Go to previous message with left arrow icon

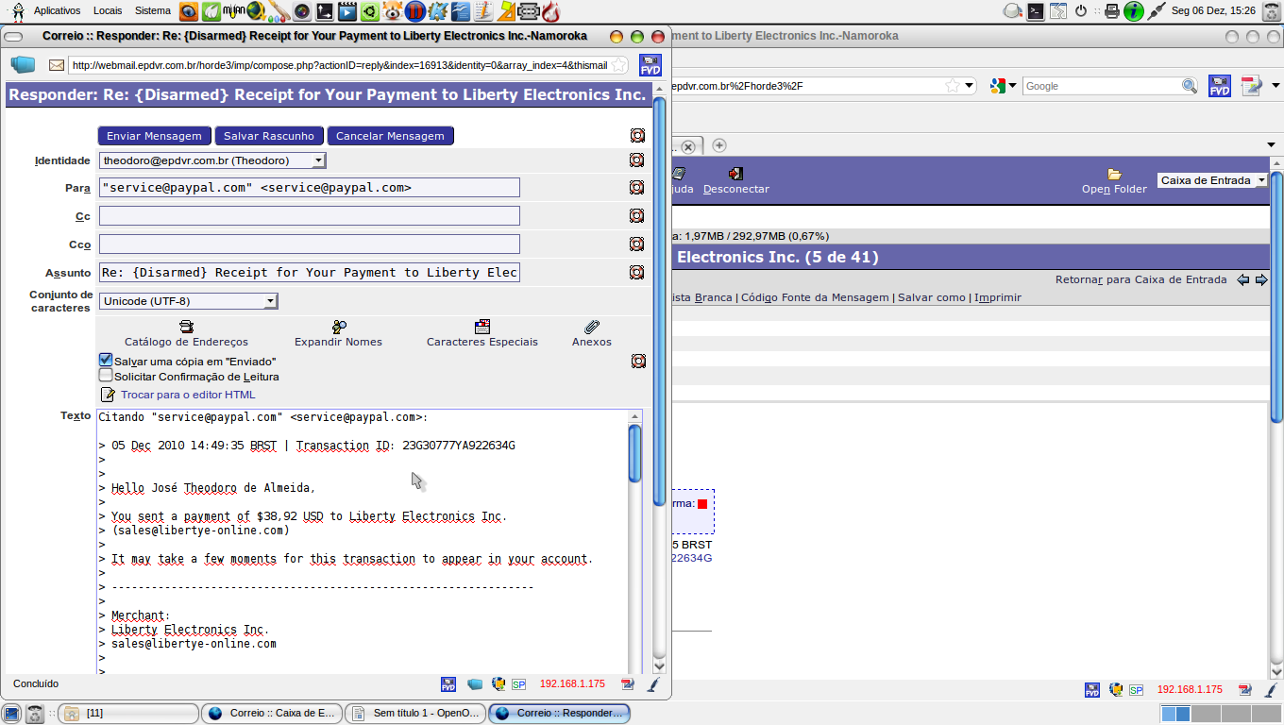(1243, 279)
